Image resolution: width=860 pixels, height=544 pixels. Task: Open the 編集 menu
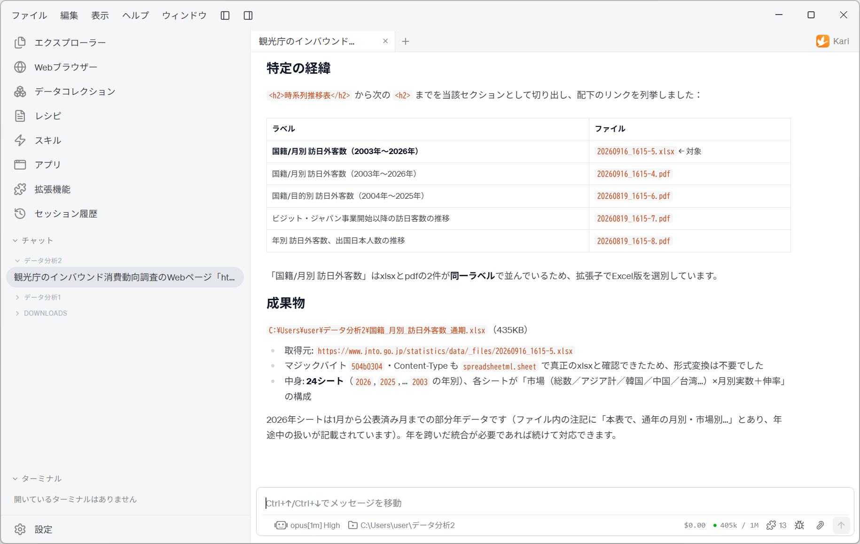pyautogui.click(x=69, y=16)
